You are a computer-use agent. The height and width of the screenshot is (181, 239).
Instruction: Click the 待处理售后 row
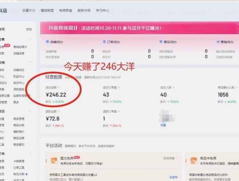(x=183, y=51)
